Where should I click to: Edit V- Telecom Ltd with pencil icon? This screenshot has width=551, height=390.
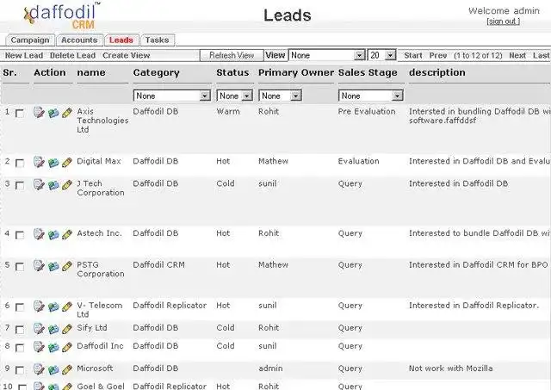coord(67,306)
